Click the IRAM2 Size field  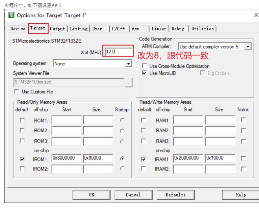221,169
